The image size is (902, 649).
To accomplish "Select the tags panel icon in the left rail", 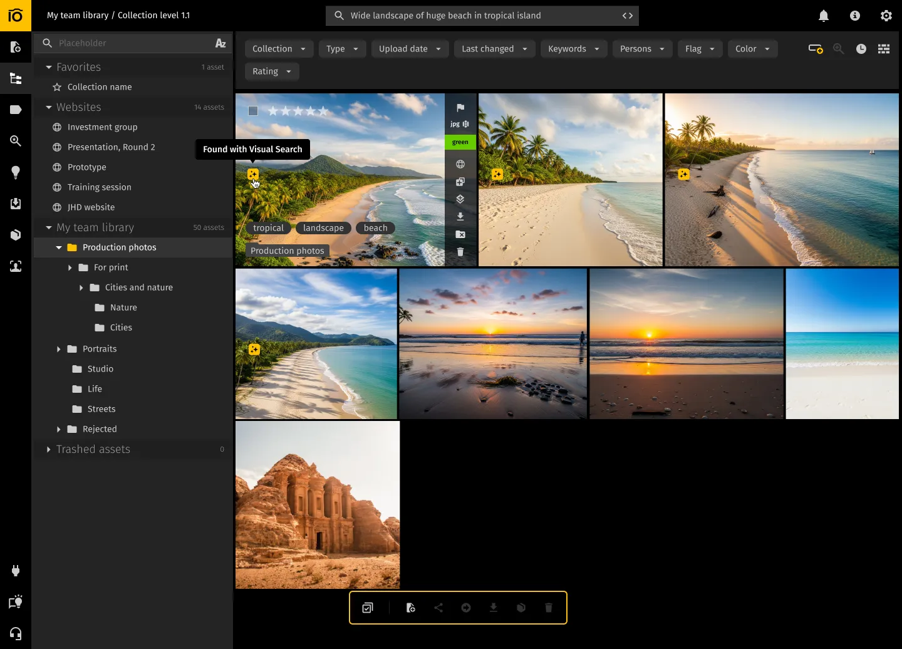I will [16, 109].
